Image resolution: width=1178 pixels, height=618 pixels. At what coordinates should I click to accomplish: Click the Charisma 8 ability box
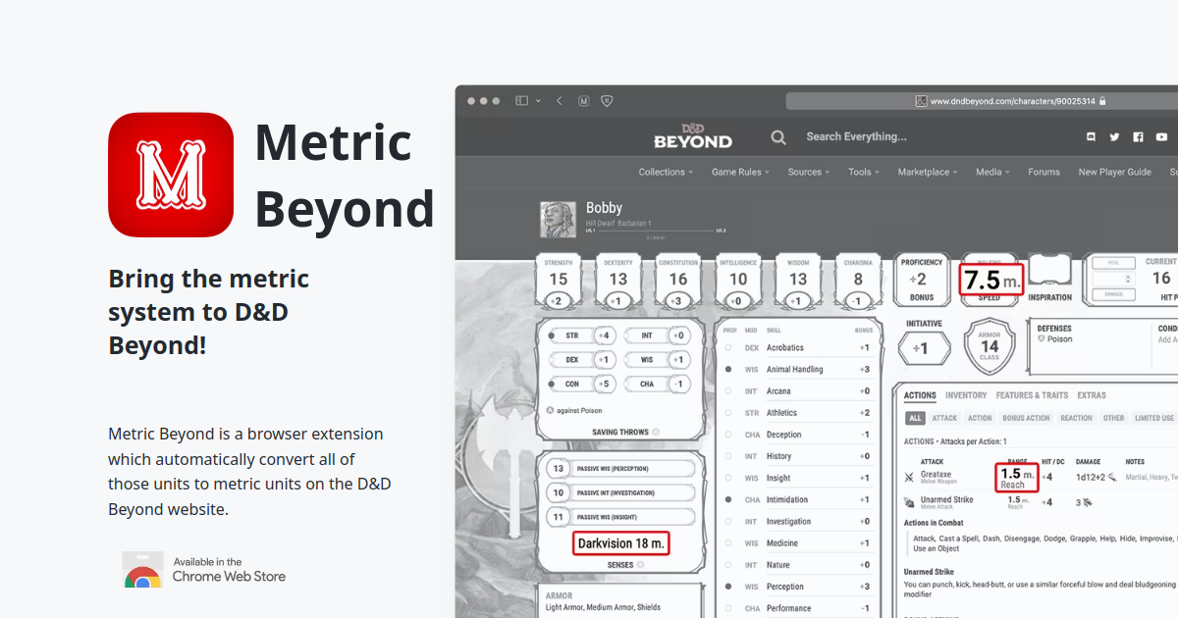point(858,283)
